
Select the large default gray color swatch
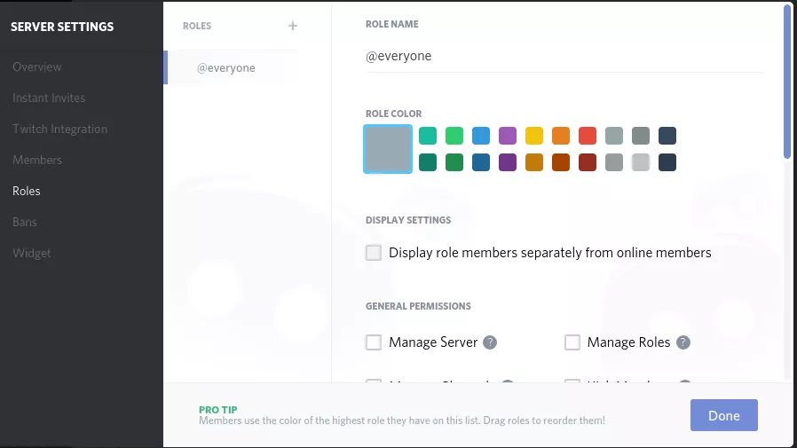pyautogui.click(x=388, y=148)
